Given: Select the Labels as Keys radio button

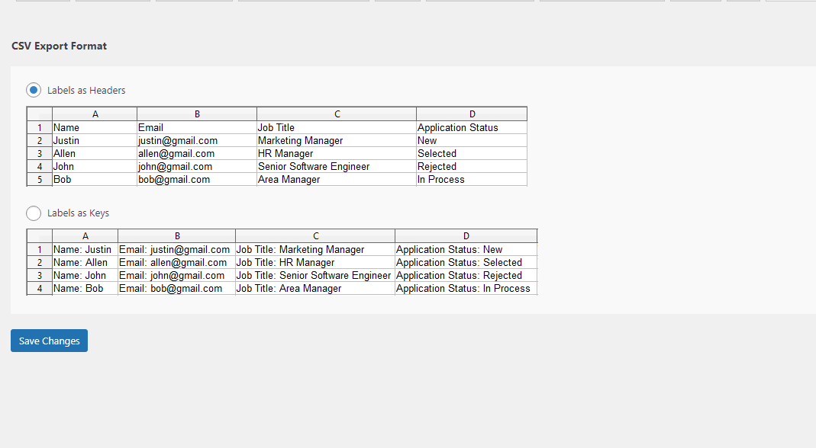Looking at the screenshot, I should [x=34, y=213].
